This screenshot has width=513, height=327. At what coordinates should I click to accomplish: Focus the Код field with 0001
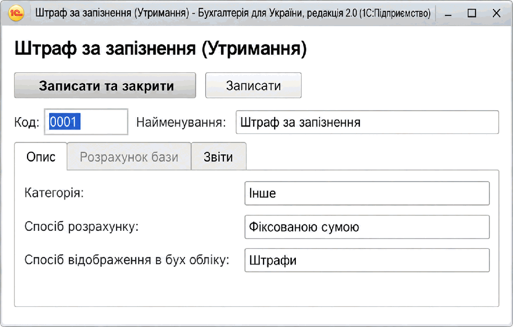coord(86,122)
